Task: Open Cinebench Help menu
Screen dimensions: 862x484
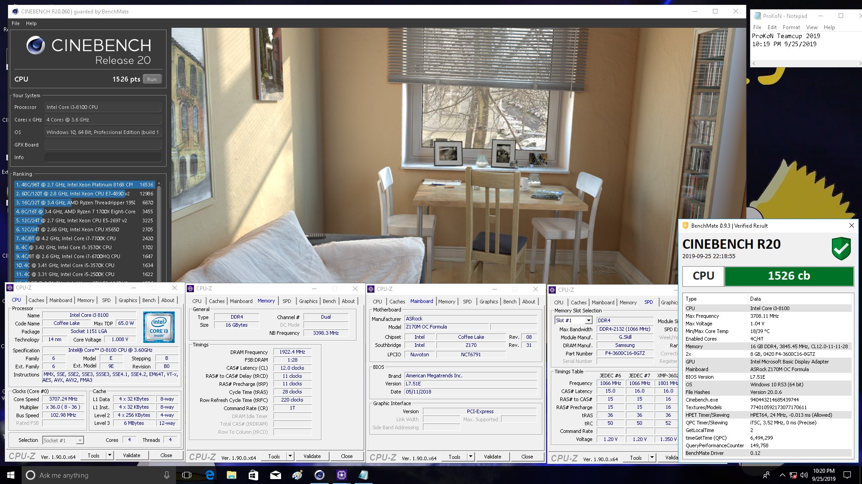Action: click(31, 23)
